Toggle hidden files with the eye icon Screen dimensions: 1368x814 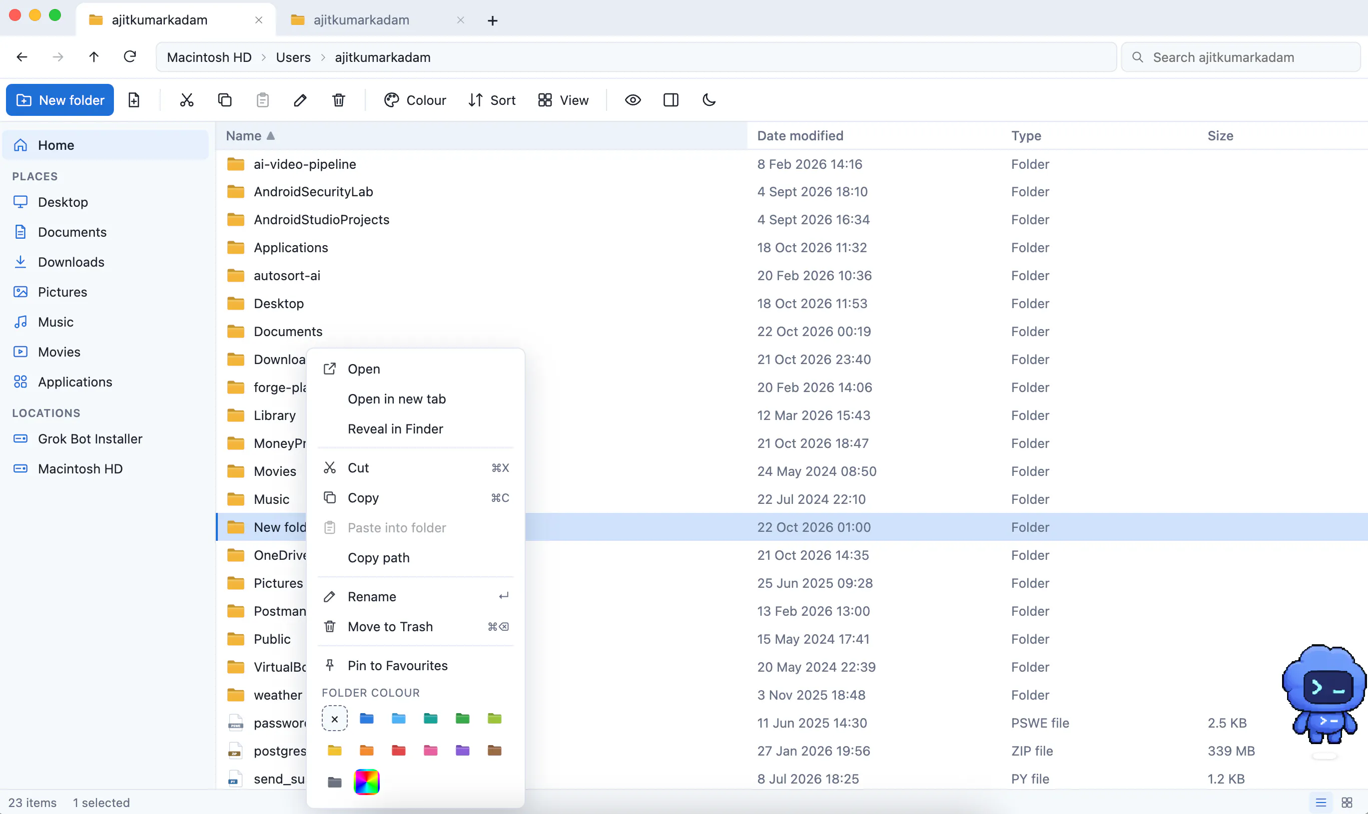click(633, 100)
